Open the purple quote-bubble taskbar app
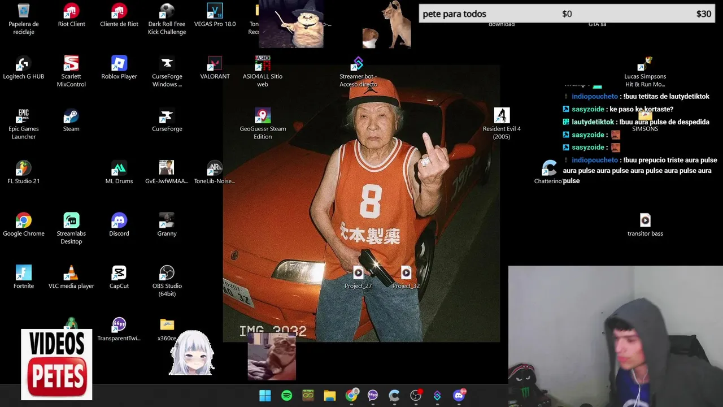 tap(373, 396)
